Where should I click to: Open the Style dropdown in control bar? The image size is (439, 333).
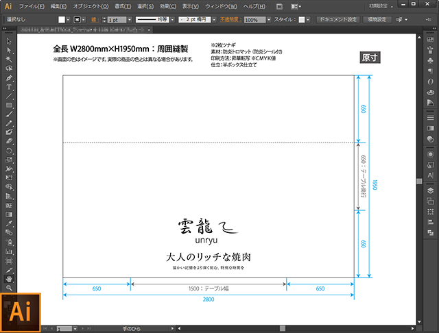(309, 21)
